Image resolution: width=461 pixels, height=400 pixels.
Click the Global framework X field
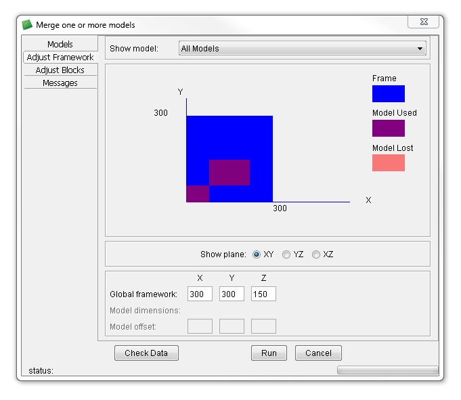(x=200, y=294)
